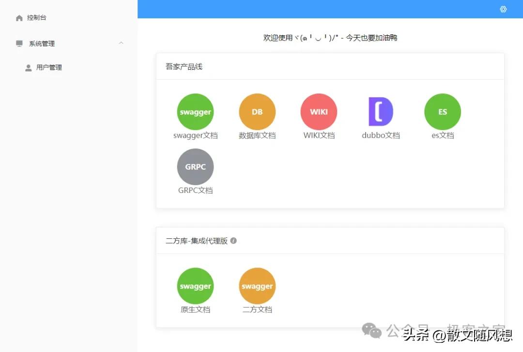This screenshot has height=352, width=523.
Task: Click the WIKI文档 label
Action: 319,135
